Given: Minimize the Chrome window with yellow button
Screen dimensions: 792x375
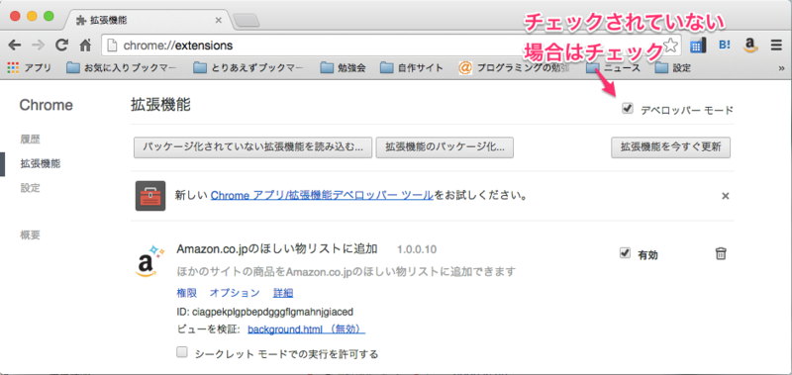Looking at the screenshot, I should (x=32, y=16).
